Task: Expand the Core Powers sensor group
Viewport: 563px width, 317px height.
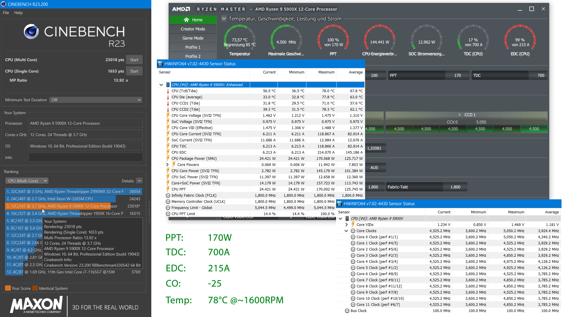Action: click(x=167, y=165)
